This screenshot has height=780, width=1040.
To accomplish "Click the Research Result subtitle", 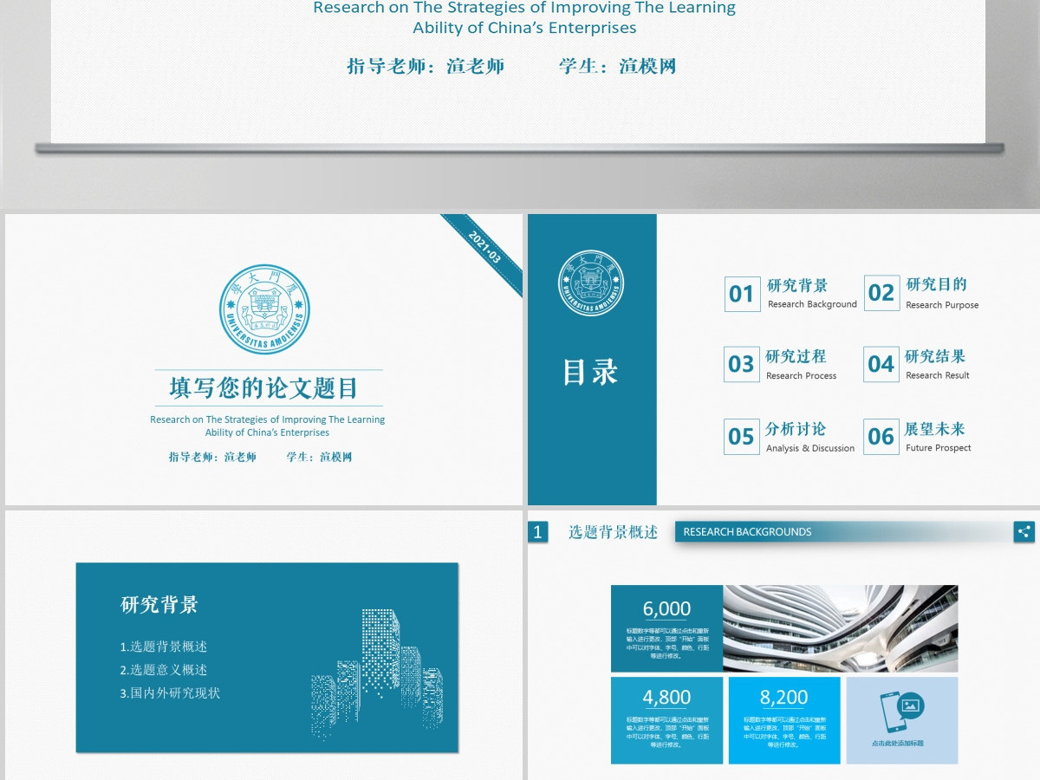I will [938, 375].
